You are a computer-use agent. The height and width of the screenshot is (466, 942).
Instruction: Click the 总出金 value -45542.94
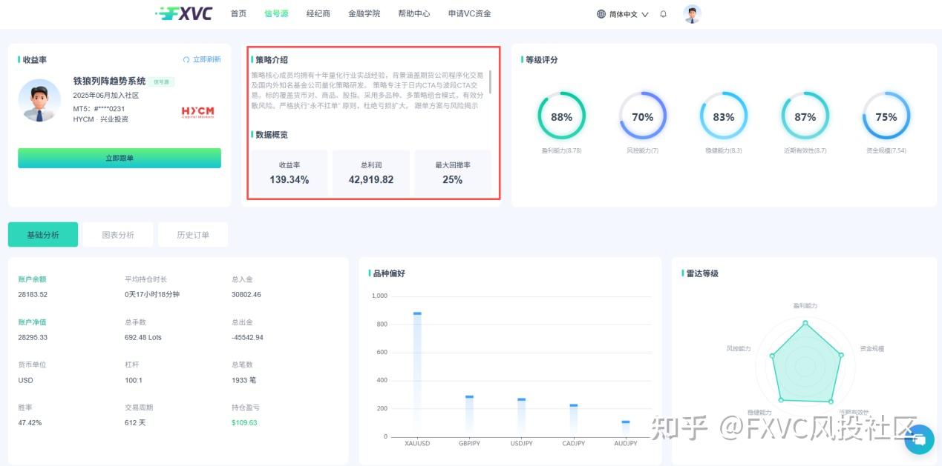point(247,337)
